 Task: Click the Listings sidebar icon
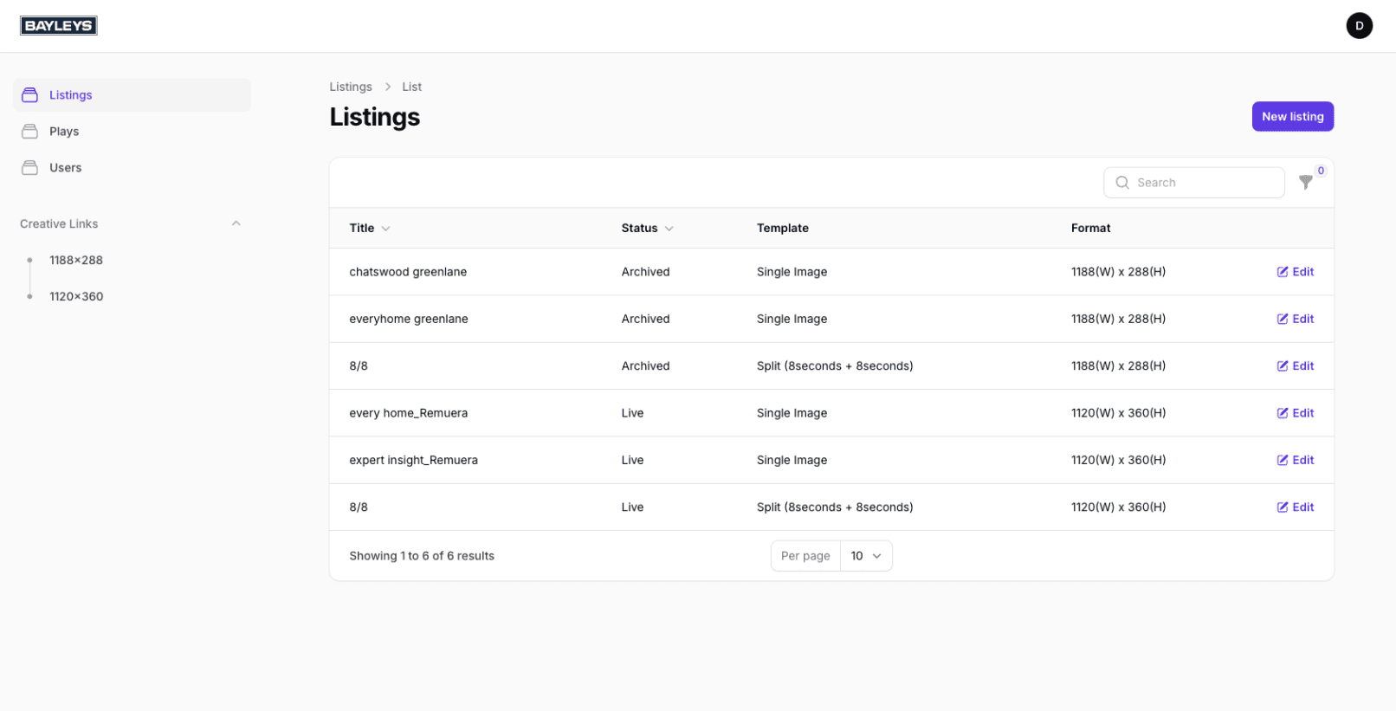coord(30,95)
